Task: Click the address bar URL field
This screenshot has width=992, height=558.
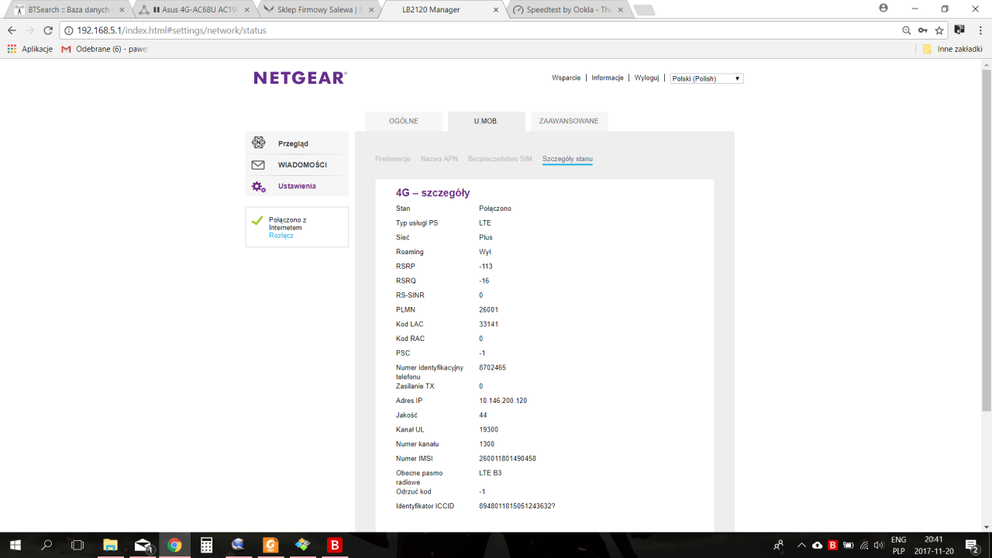Action: coord(480,30)
